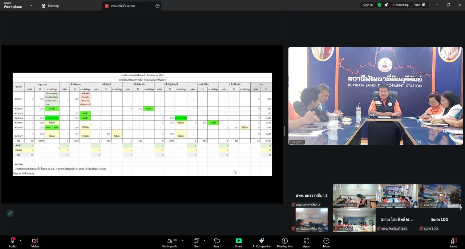
Task: Open the Participants panel
Action: [x=170, y=242]
